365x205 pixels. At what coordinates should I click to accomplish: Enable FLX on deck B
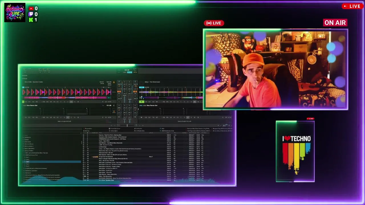pyautogui.click(x=153, y=102)
